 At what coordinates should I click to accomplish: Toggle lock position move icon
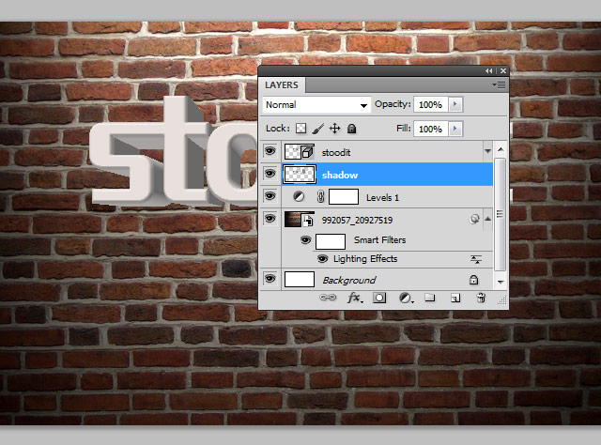334,129
